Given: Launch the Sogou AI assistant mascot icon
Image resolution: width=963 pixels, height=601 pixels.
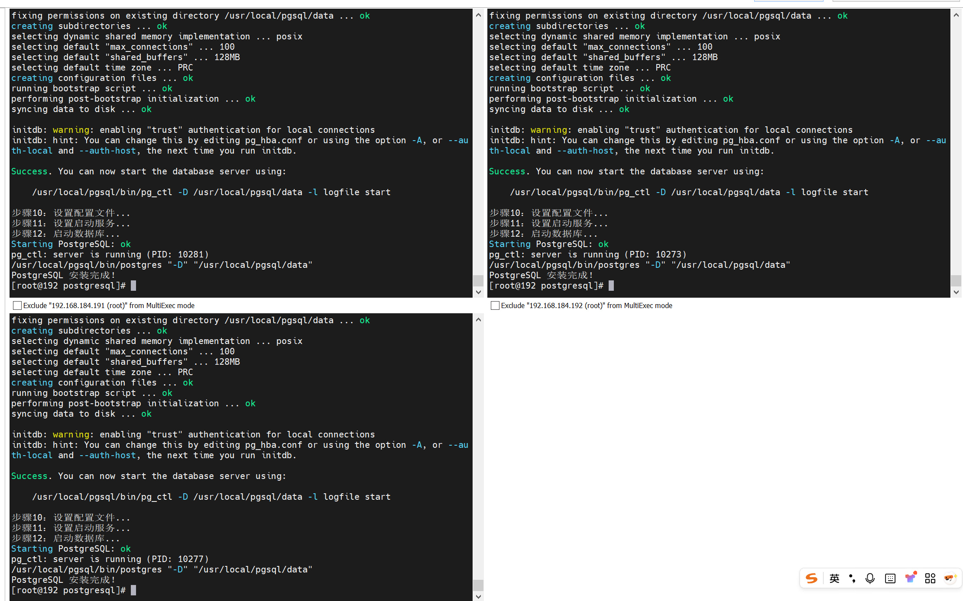Looking at the screenshot, I should tap(950, 578).
